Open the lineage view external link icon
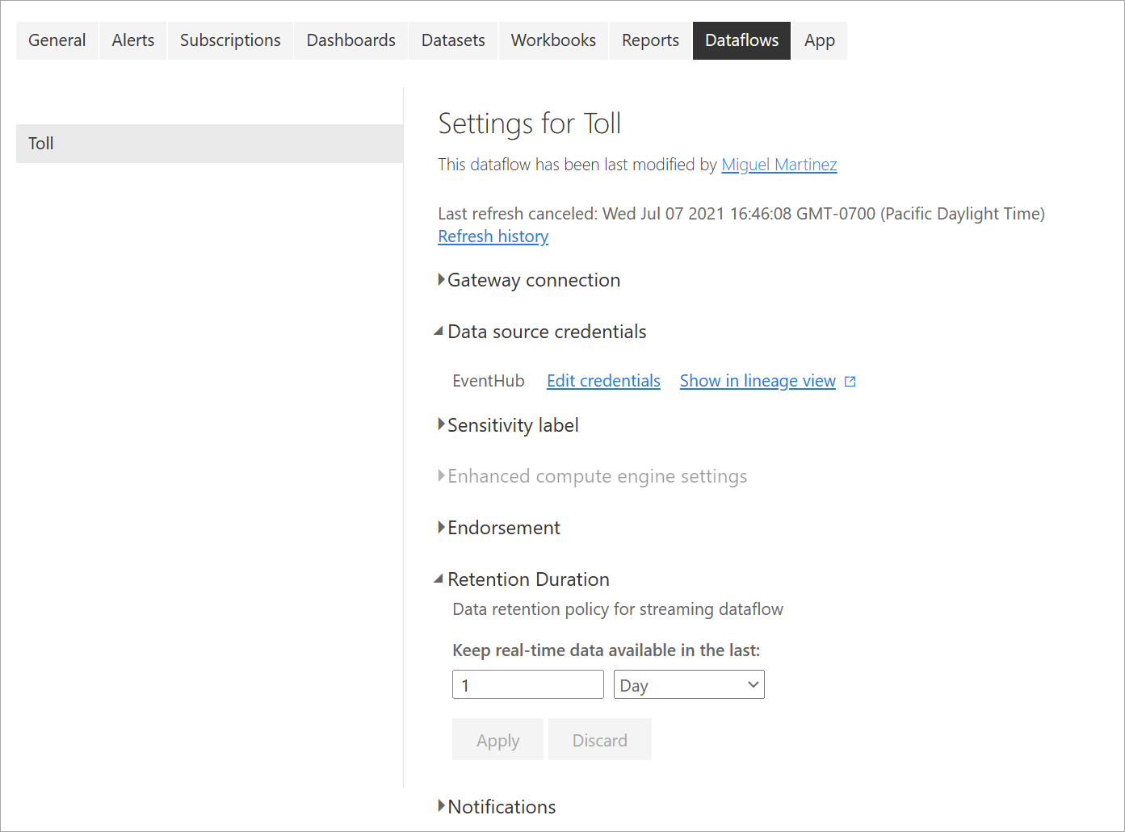The width and height of the screenshot is (1125, 832). tap(850, 380)
